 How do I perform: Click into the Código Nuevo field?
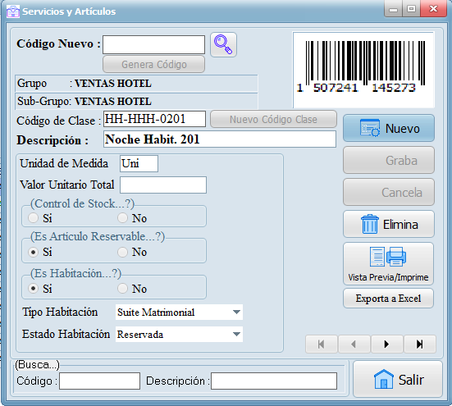click(x=153, y=44)
